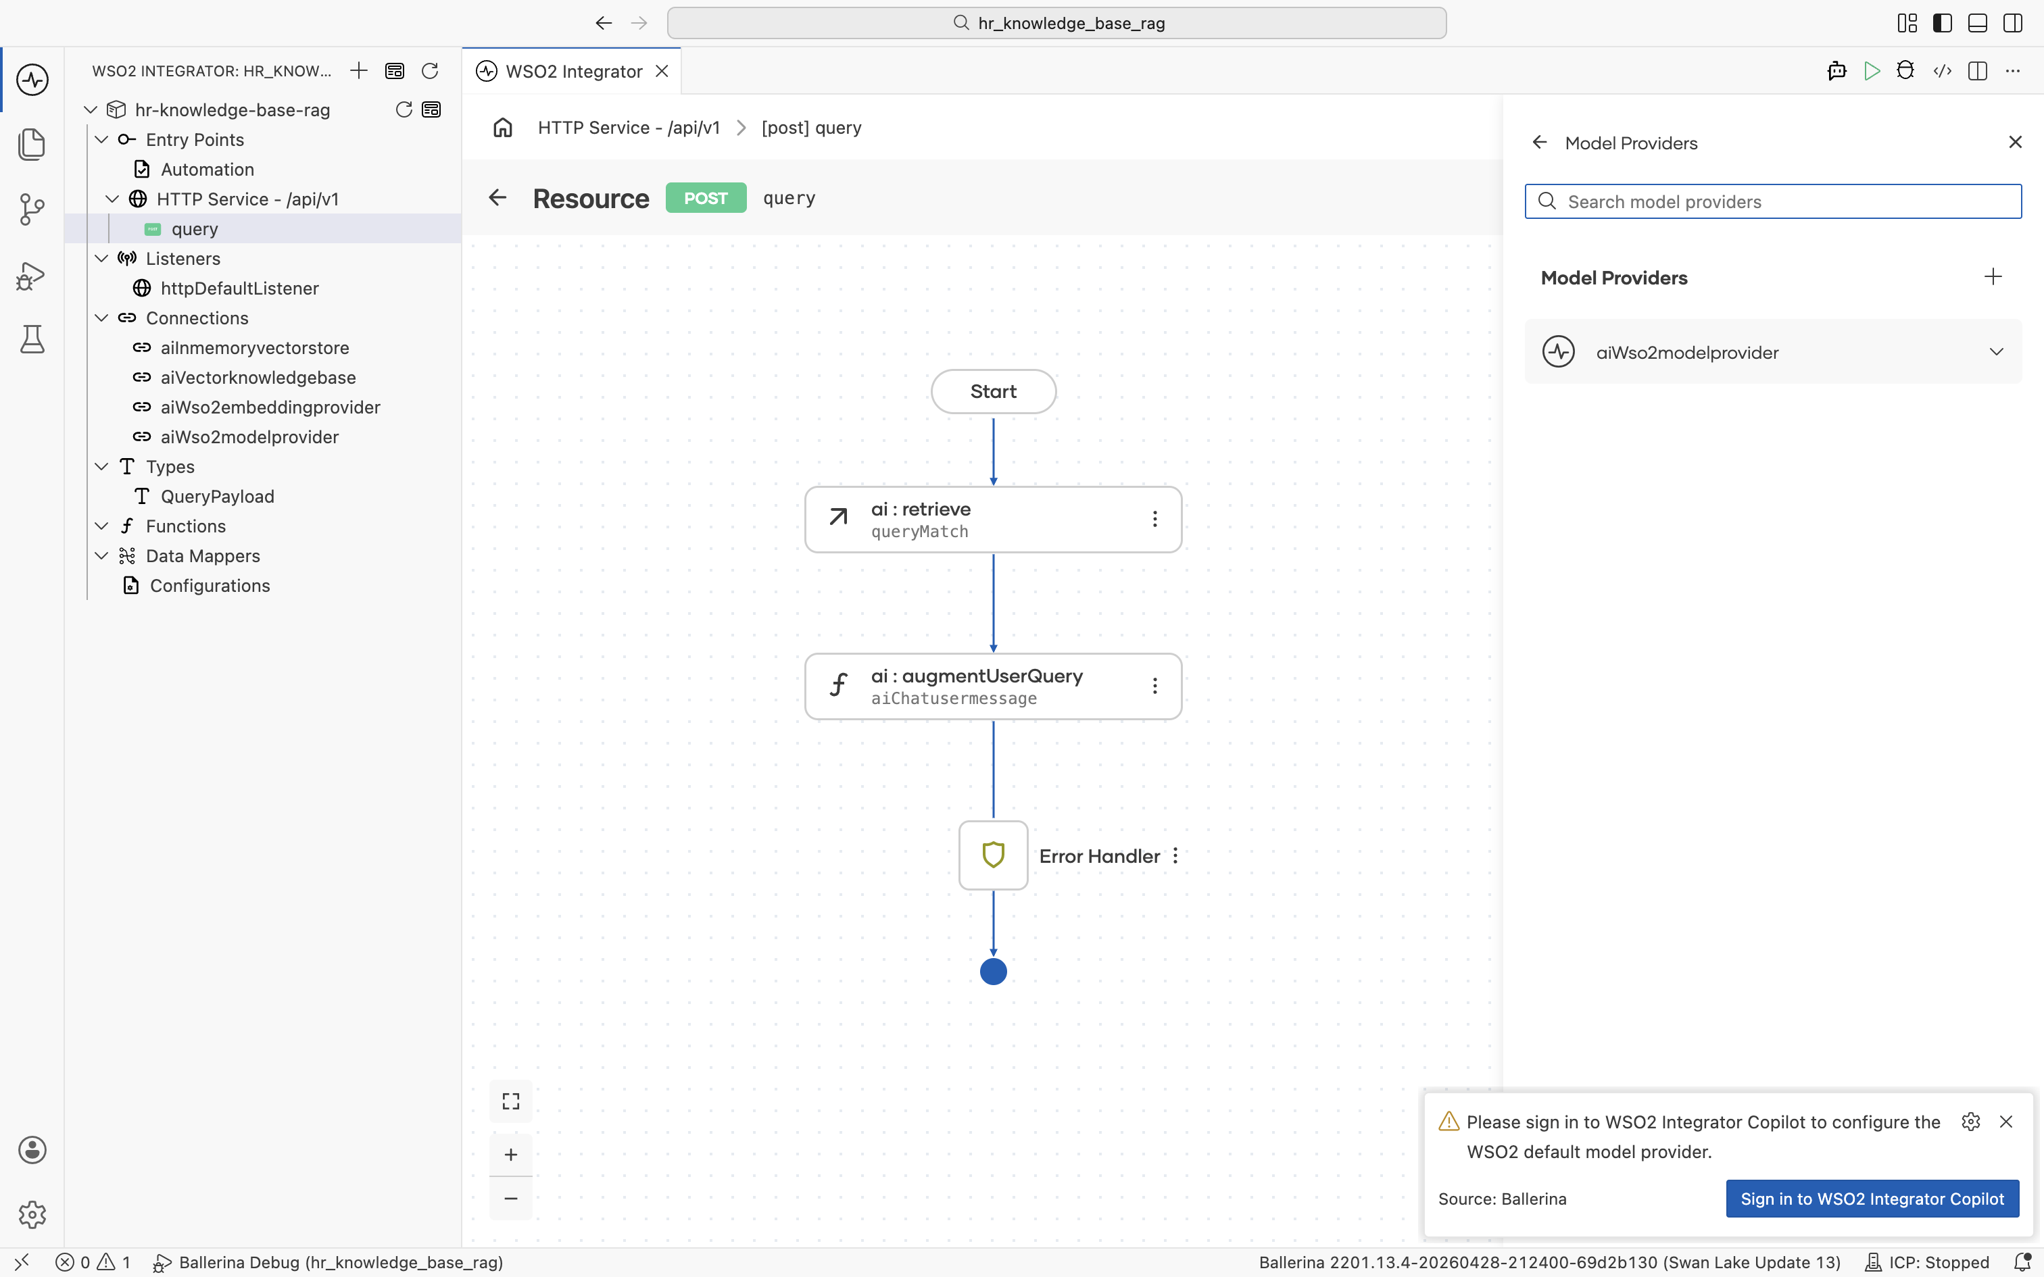Open the Source Control view
The height and width of the screenshot is (1277, 2044).
click(32, 209)
